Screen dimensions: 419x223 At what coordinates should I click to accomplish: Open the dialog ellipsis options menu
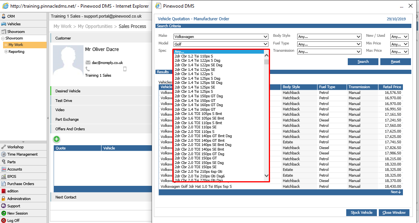[x=402, y=7]
